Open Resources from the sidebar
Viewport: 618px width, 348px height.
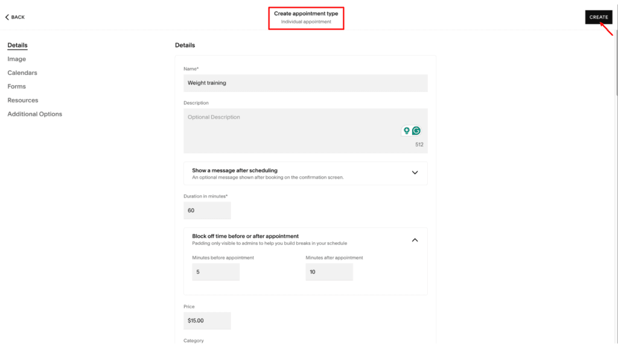(22, 100)
